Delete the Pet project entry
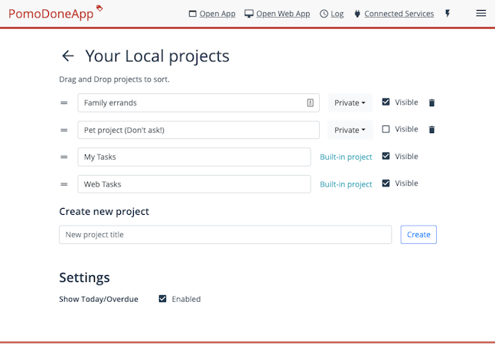The width and height of the screenshot is (495, 344). 431,130
